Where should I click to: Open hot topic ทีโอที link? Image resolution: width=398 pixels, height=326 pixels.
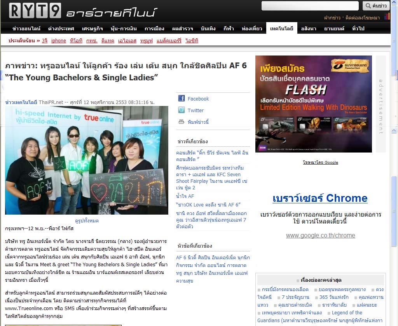[x=76, y=41]
